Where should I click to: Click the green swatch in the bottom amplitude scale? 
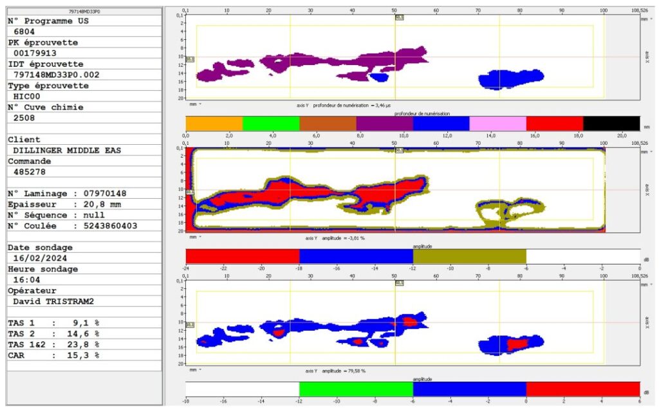click(x=356, y=389)
